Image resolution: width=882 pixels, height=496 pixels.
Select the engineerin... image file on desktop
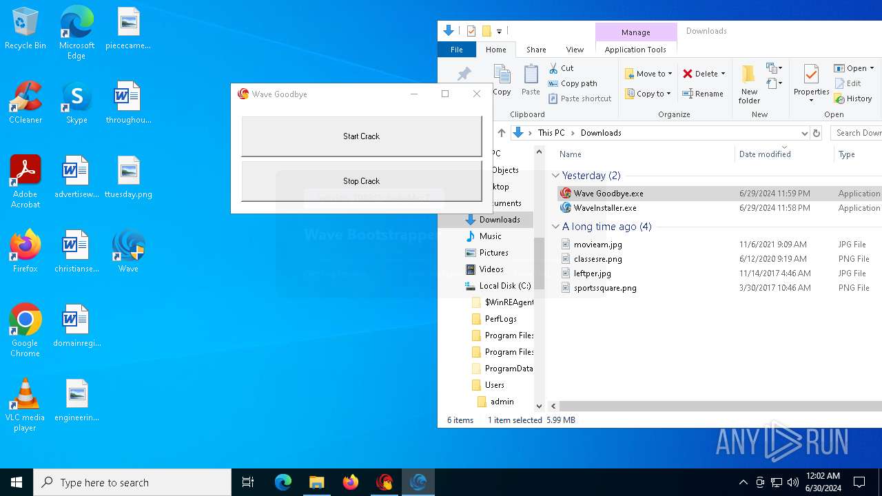tap(76, 401)
